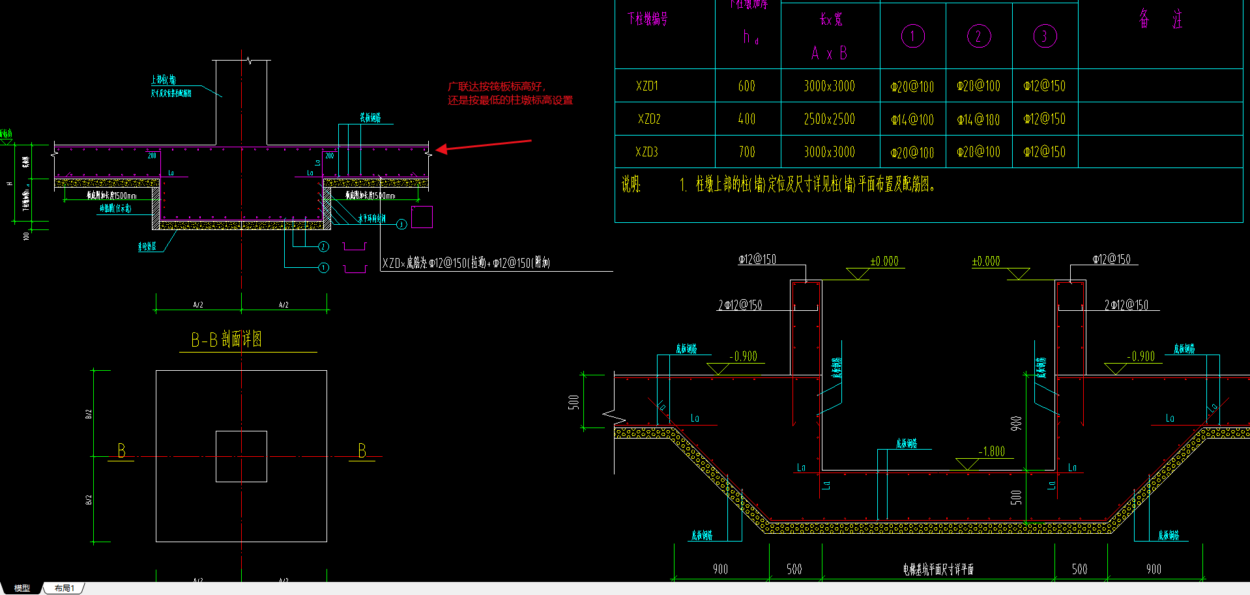Select Φ14@100 under column 2 in XZD2 row
1250x595 pixels.
978,120
